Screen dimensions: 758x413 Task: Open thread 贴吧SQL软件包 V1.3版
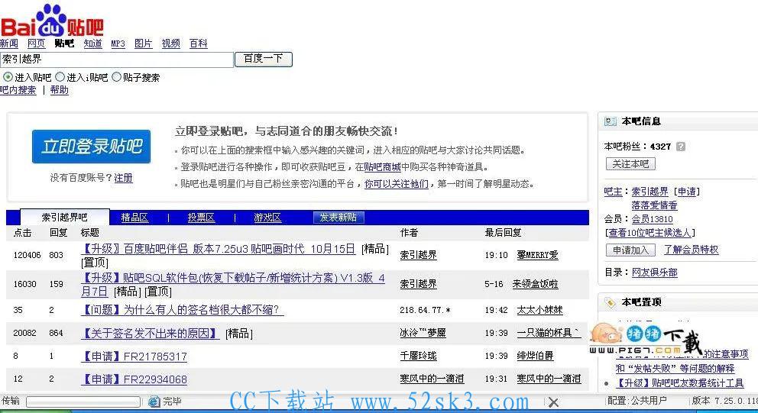[x=233, y=285]
